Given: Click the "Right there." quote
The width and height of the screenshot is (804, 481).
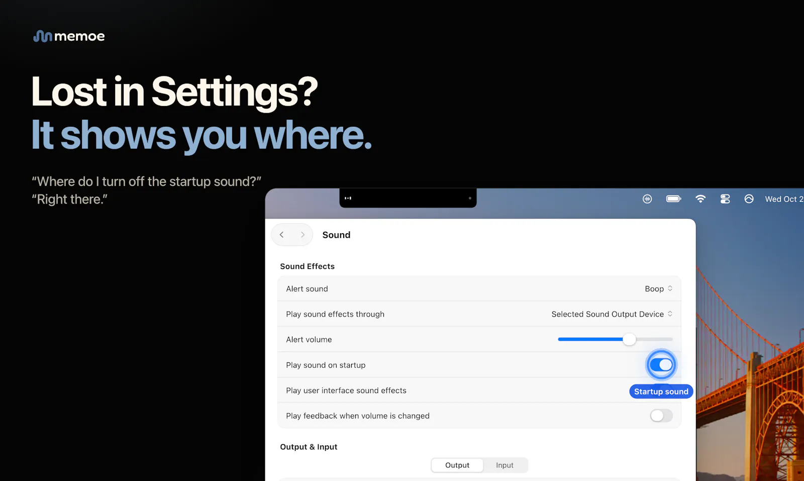Looking at the screenshot, I should (69, 200).
